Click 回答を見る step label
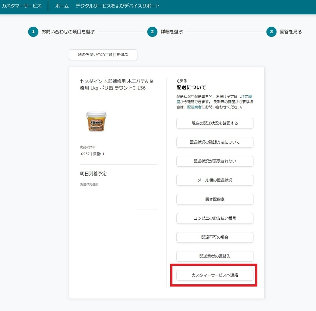This screenshot has height=311, width=316. [291, 32]
